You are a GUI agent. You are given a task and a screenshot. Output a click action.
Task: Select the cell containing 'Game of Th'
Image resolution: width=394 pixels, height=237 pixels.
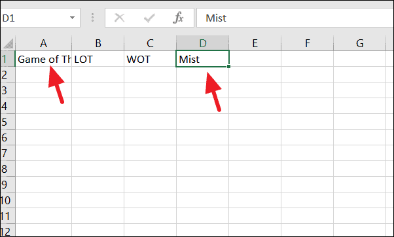click(x=43, y=59)
